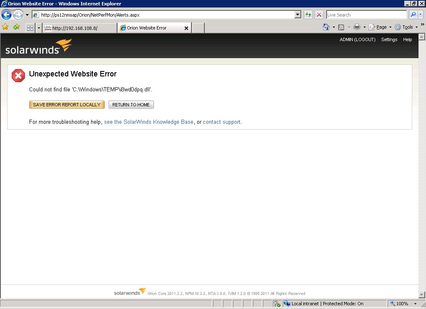426x309 pixels.
Task: Click SAVE ERROR REPORT LOCALLY button
Action: (x=67, y=105)
